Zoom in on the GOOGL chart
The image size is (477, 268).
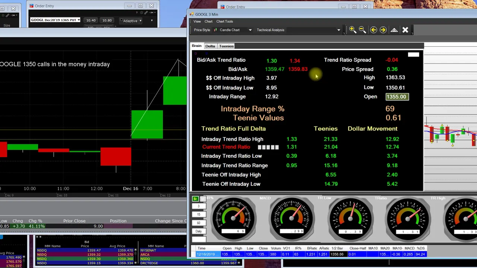tap(352, 30)
